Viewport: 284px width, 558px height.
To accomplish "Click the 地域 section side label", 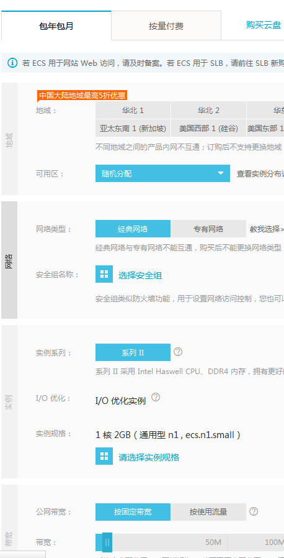I will 9,139.
